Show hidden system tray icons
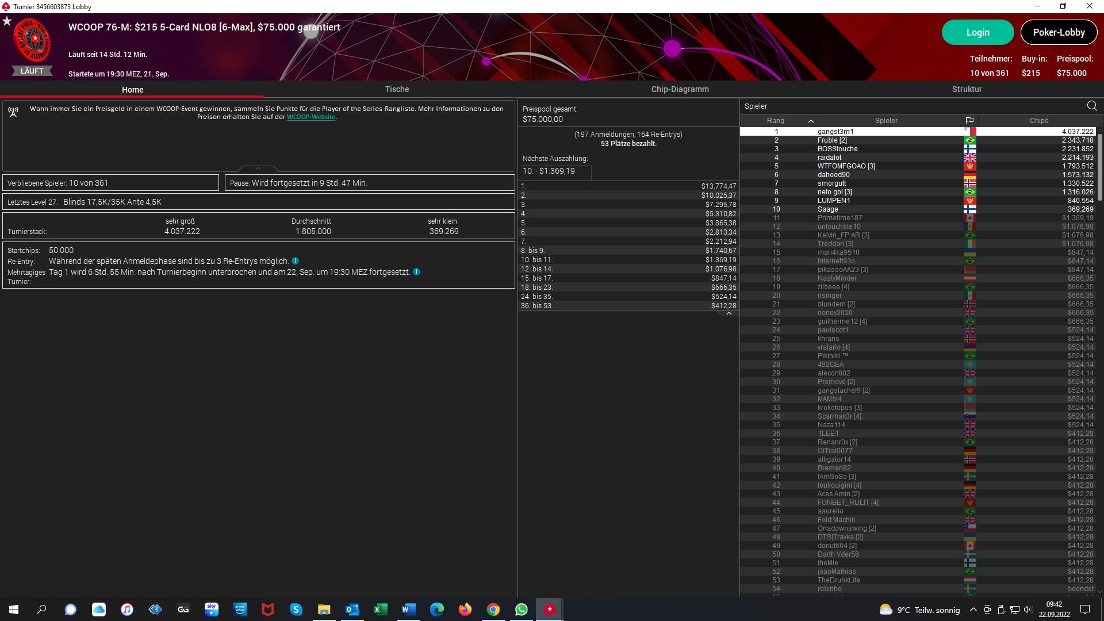This screenshot has width=1104, height=621. click(x=973, y=609)
